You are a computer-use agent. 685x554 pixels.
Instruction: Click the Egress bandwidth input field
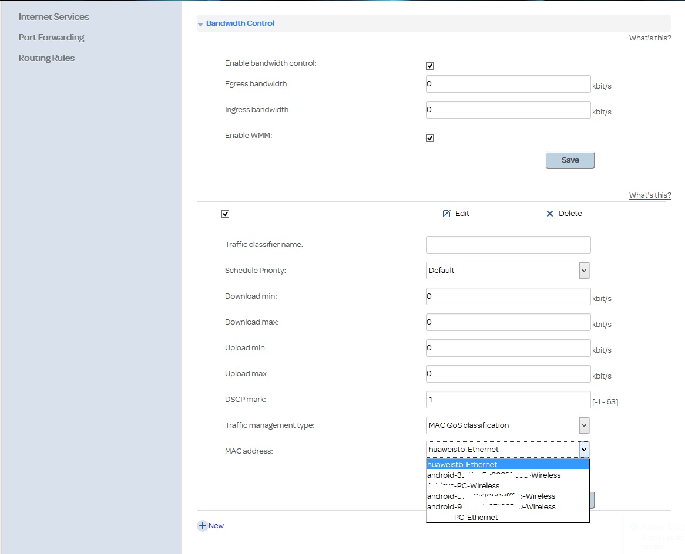coord(508,84)
